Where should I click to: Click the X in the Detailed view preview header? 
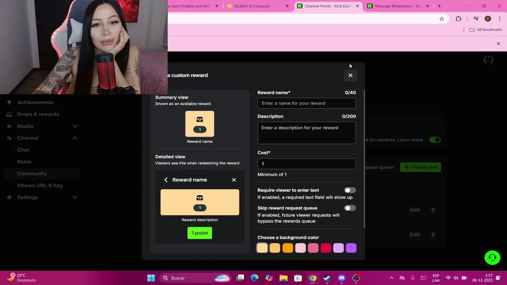click(234, 180)
